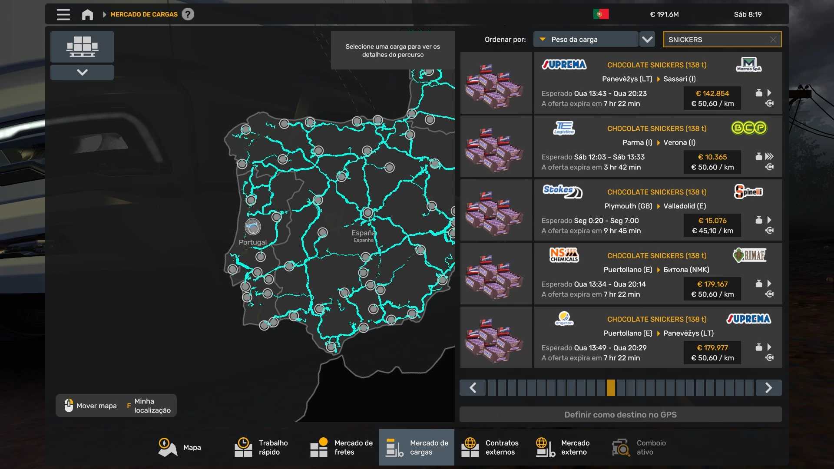This screenshot has height=469, width=834.
Task: Go to next page of offers
Action: coord(768,388)
